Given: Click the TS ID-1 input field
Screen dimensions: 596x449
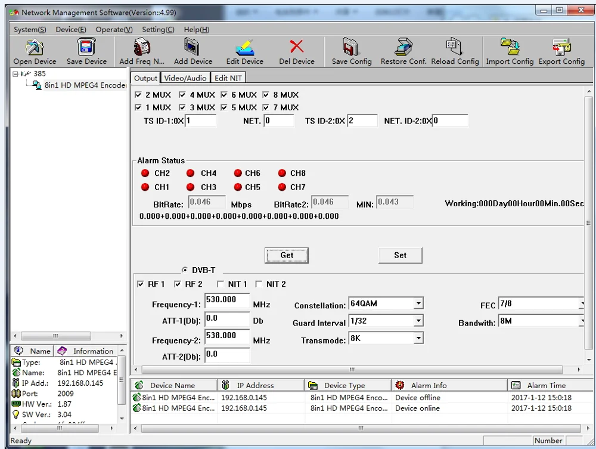Looking at the screenshot, I should point(200,121).
